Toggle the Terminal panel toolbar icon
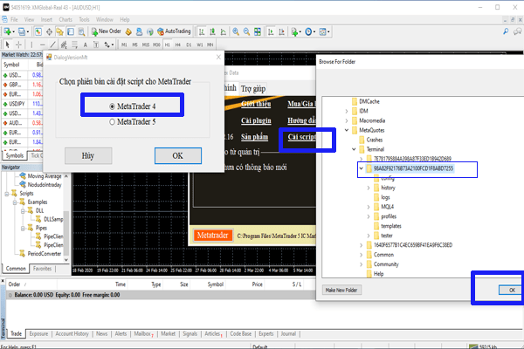The height and width of the screenshot is (349, 524). (x=71, y=31)
